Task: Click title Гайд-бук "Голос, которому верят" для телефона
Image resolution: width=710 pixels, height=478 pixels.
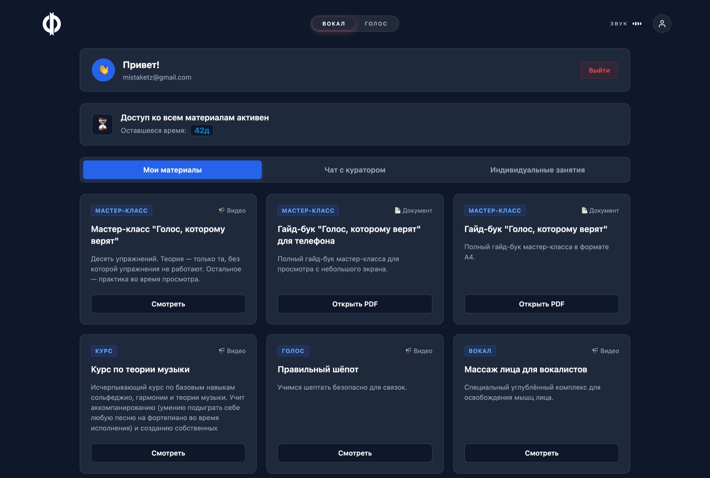Action: [x=349, y=235]
